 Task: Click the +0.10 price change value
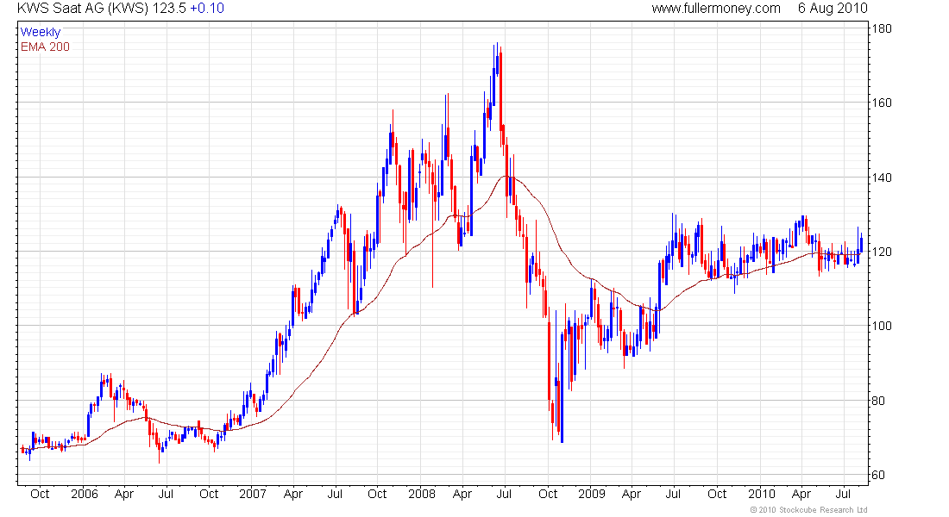pyautogui.click(x=207, y=9)
